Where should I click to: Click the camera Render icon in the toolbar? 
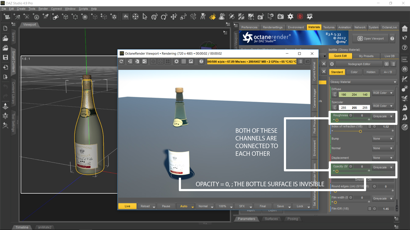click(x=280, y=16)
